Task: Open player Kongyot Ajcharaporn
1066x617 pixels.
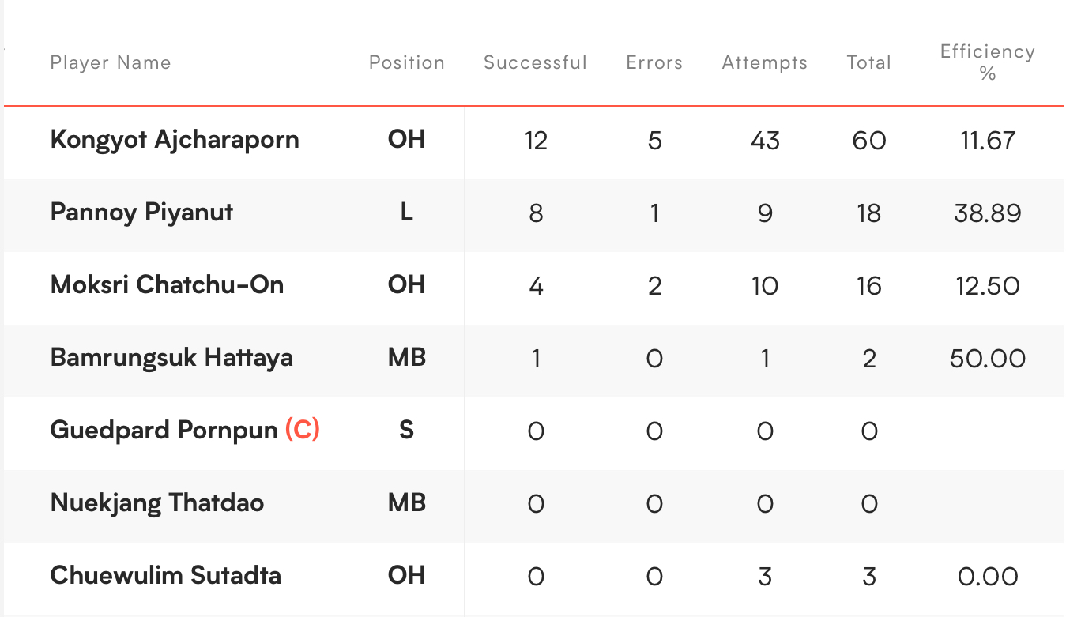Action: coord(175,140)
